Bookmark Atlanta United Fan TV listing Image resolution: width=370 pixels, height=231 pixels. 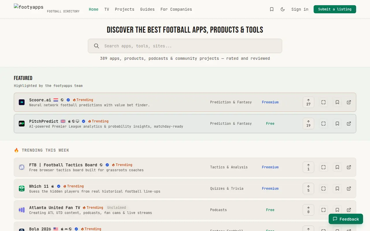337,210
